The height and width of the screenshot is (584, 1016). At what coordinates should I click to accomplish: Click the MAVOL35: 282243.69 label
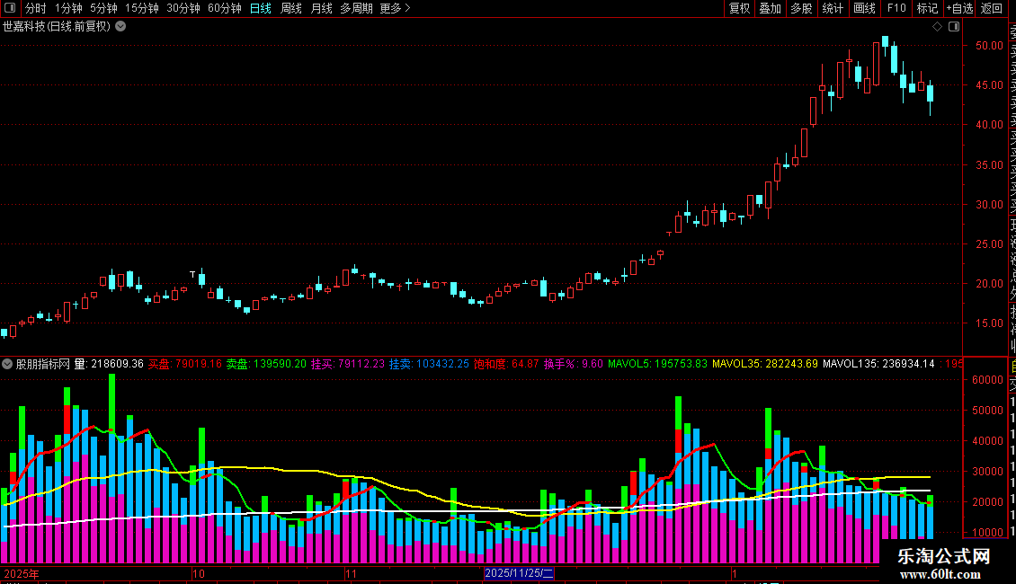coord(765,364)
